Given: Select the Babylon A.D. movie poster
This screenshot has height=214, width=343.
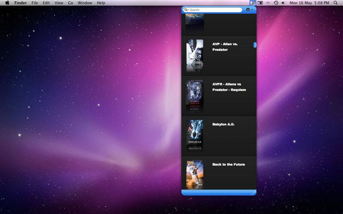Looking at the screenshot, I should click(195, 132).
